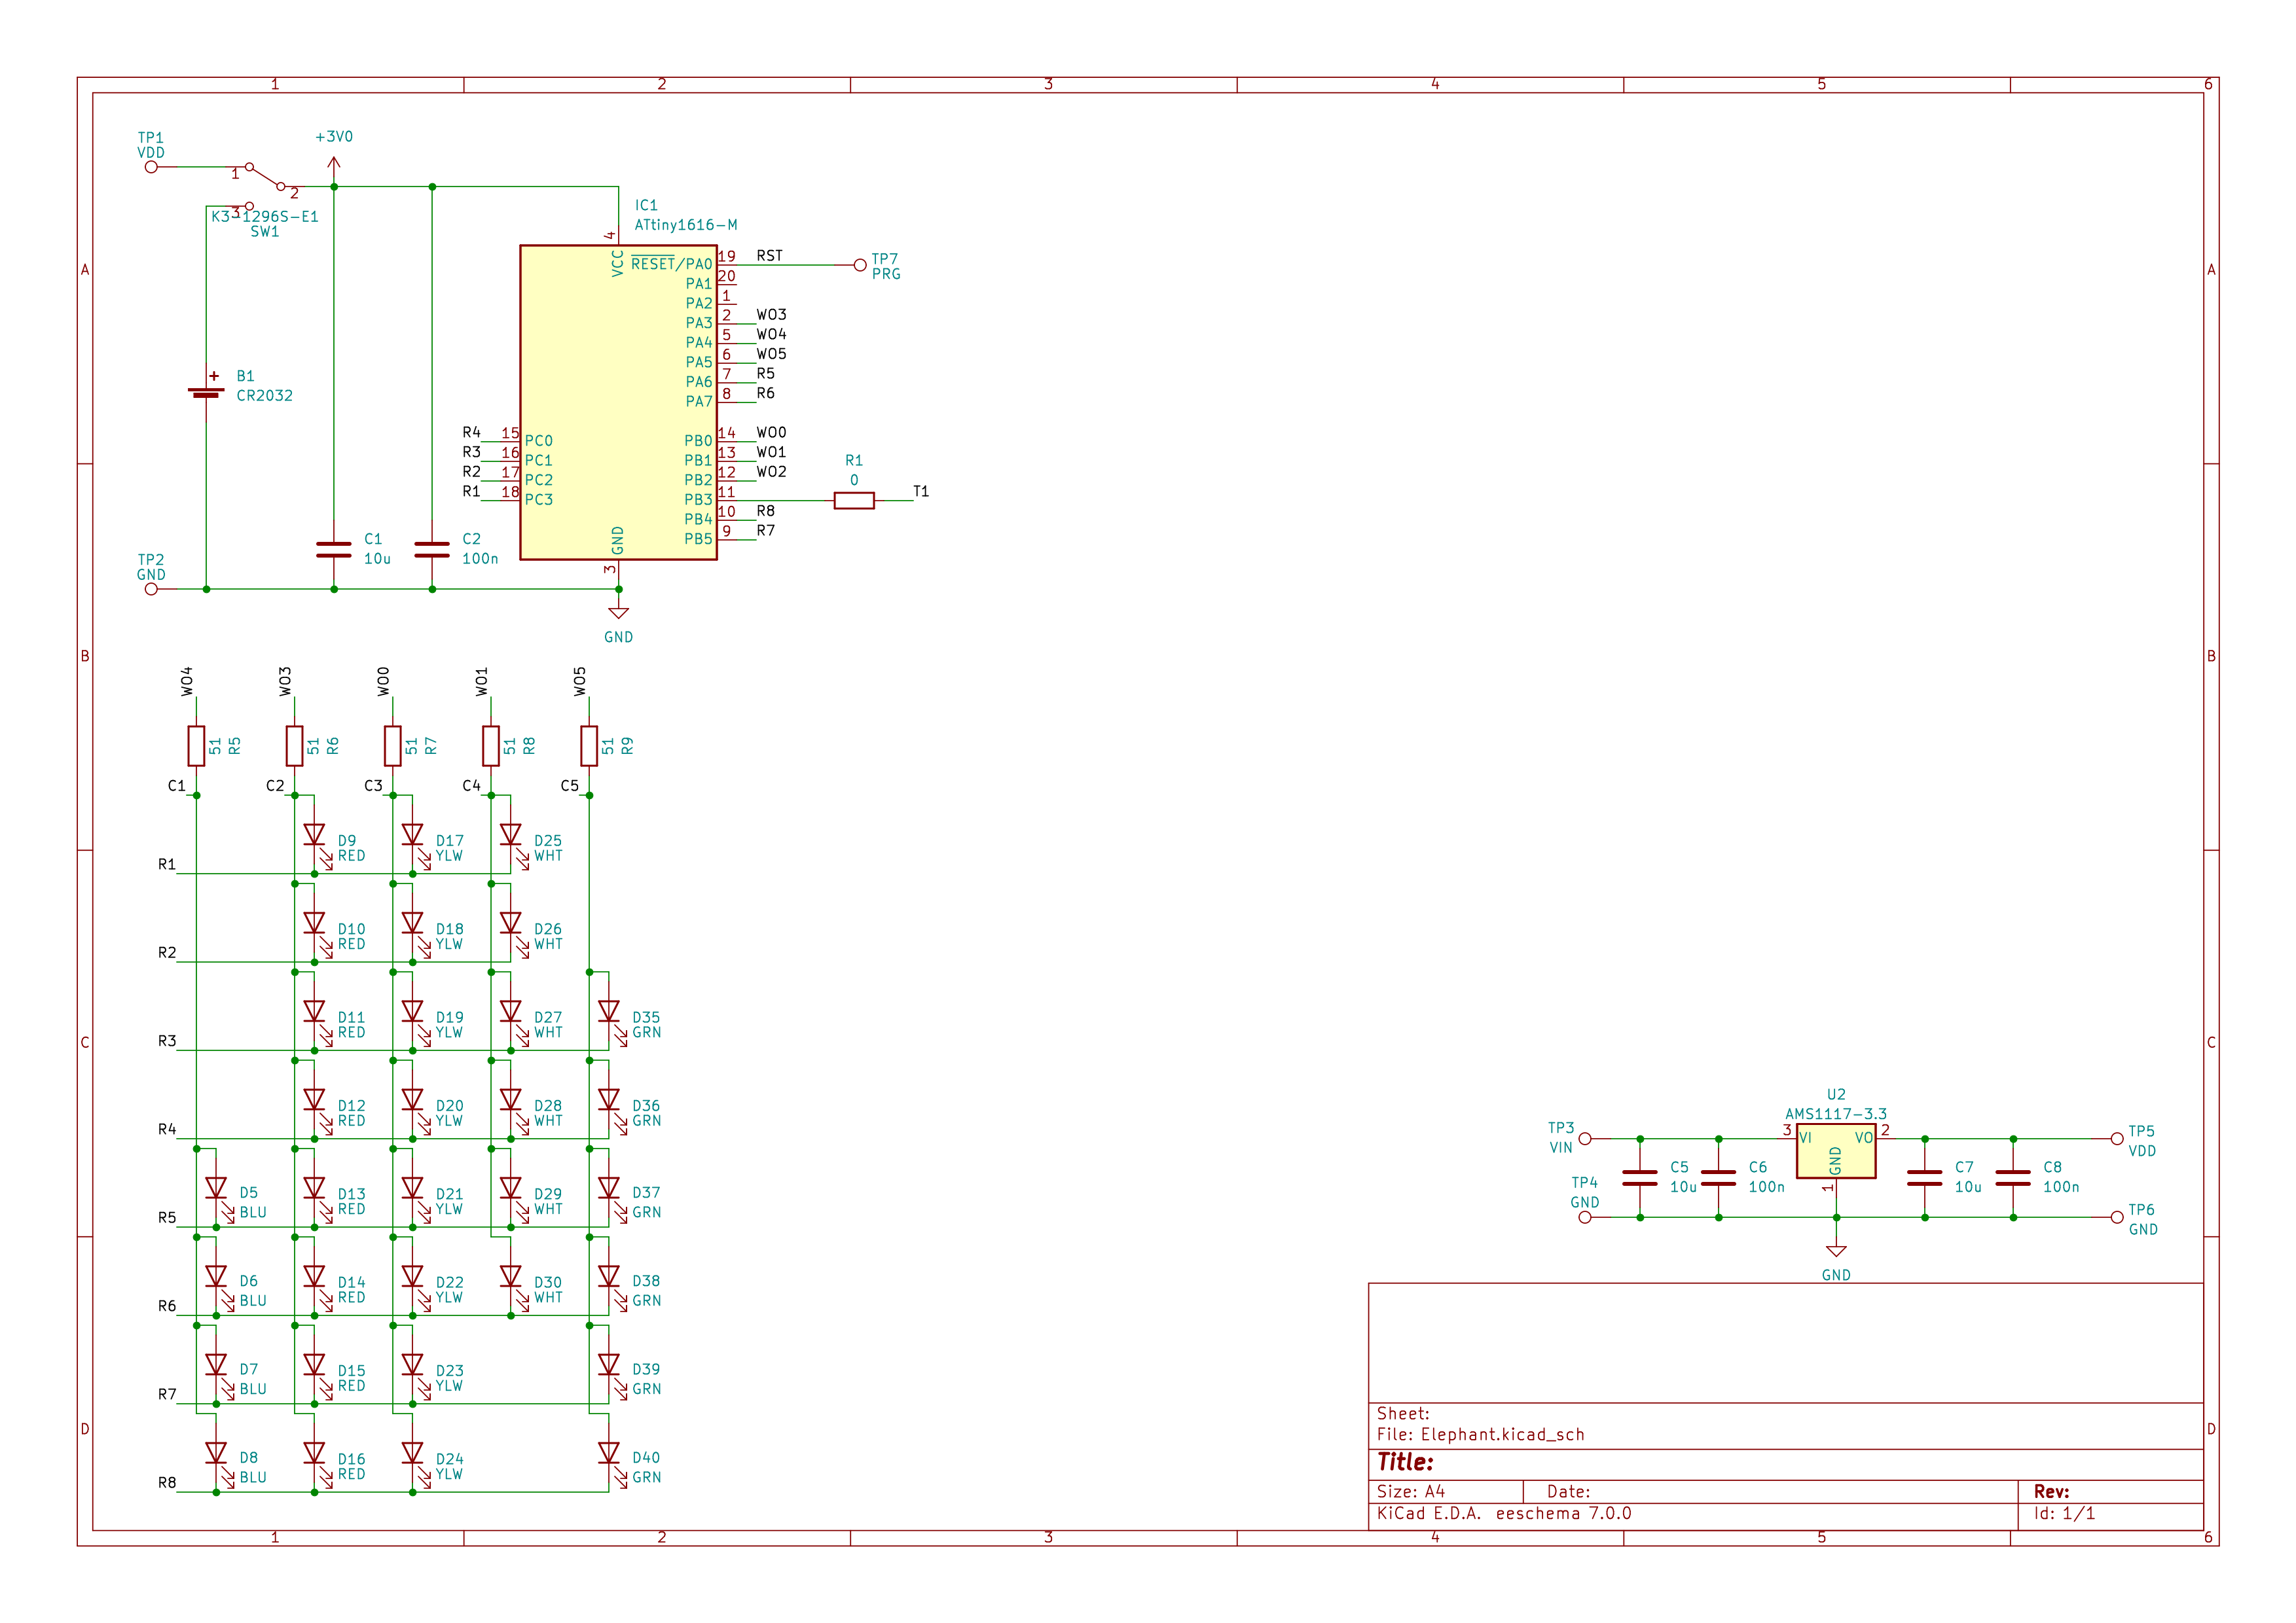Click the D9 RED LED symbol
This screenshot has width=2296, height=1623.
[314, 834]
